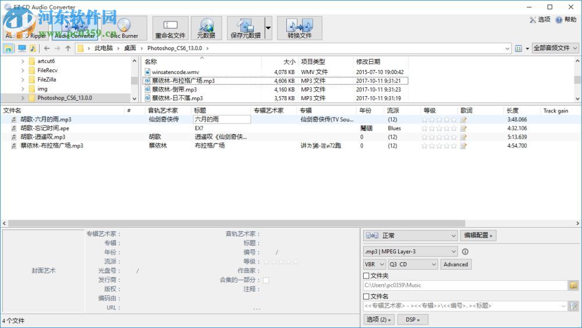Open the save metadata dropdown arrow
Viewport: 582px width, 328px height.
coord(268,28)
